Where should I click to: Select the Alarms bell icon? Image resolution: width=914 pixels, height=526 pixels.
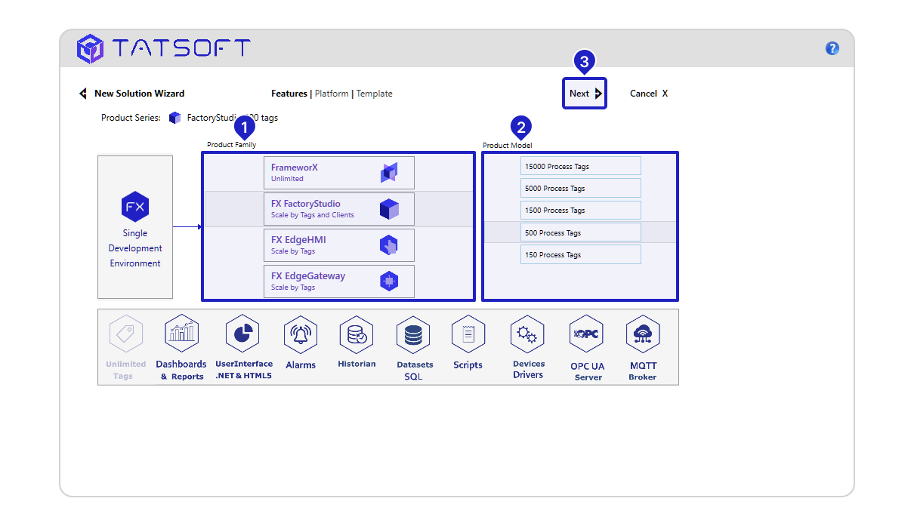point(301,334)
